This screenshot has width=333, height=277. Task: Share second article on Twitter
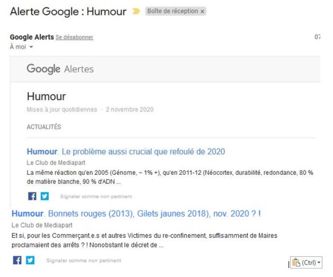point(30,260)
